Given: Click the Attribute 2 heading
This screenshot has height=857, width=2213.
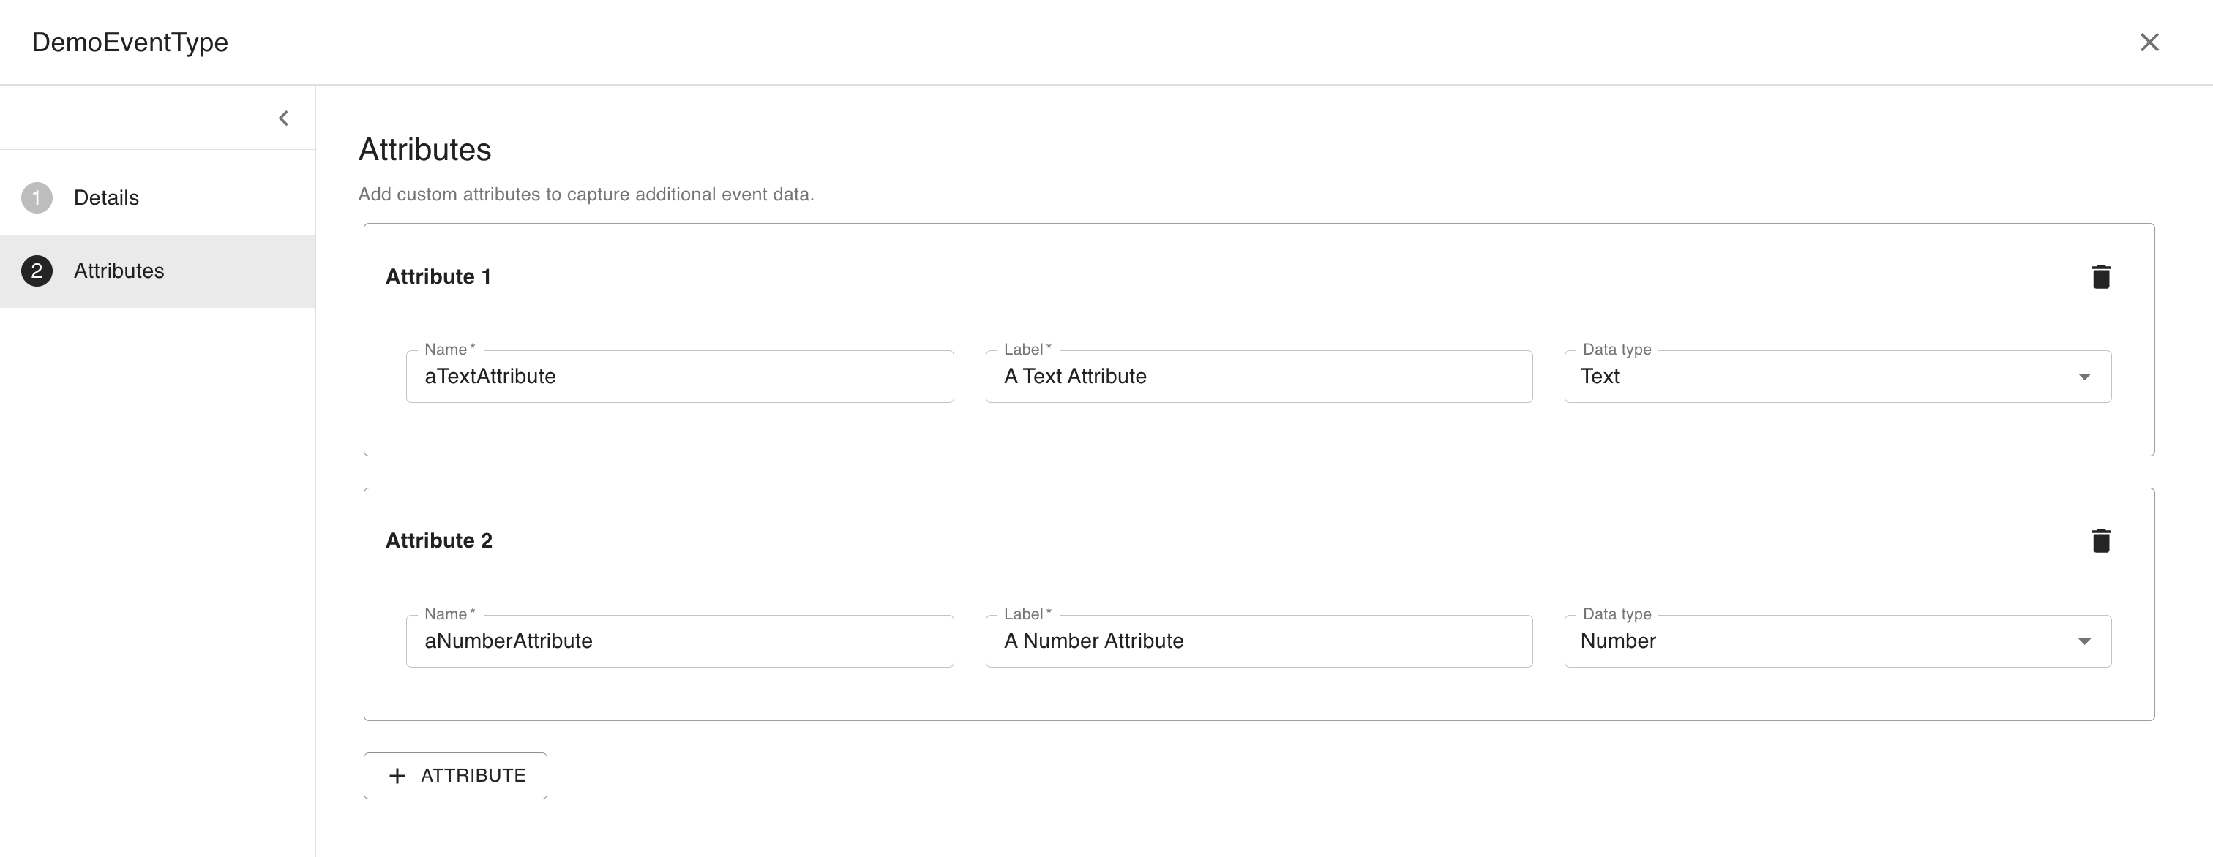Looking at the screenshot, I should click(439, 540).
